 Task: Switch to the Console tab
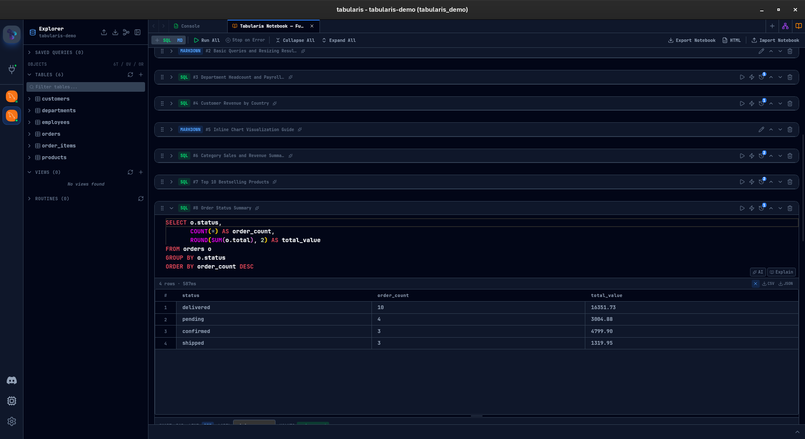click(190, 26)
